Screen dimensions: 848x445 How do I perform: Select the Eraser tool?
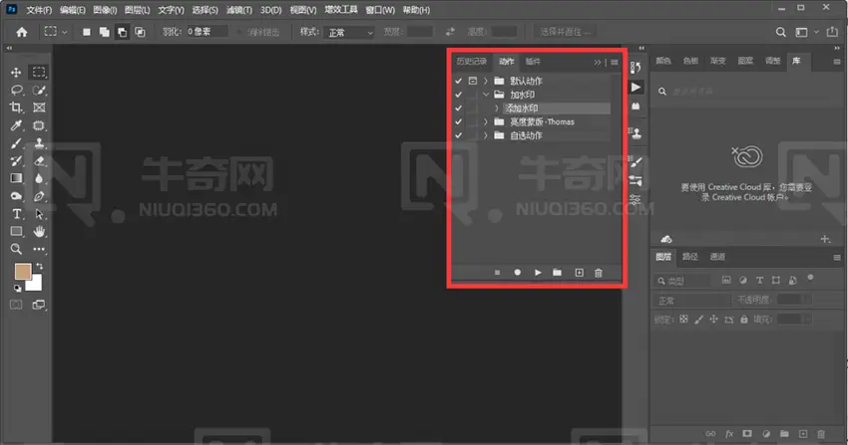pyautogui.click(x=39, y=160)
